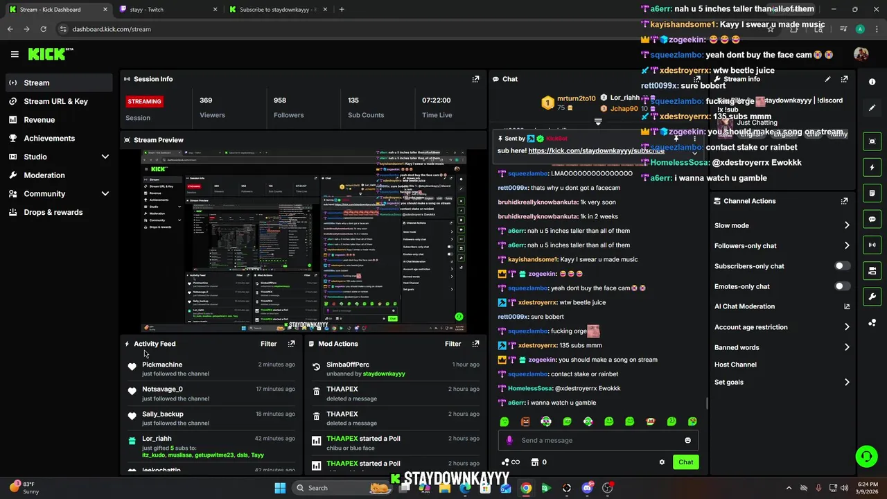Click the browser address bar
The width and height of the screenshot is (887, 499).
409,29
